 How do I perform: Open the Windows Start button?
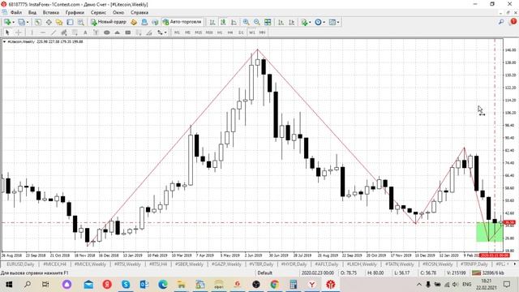click(9, 285)
